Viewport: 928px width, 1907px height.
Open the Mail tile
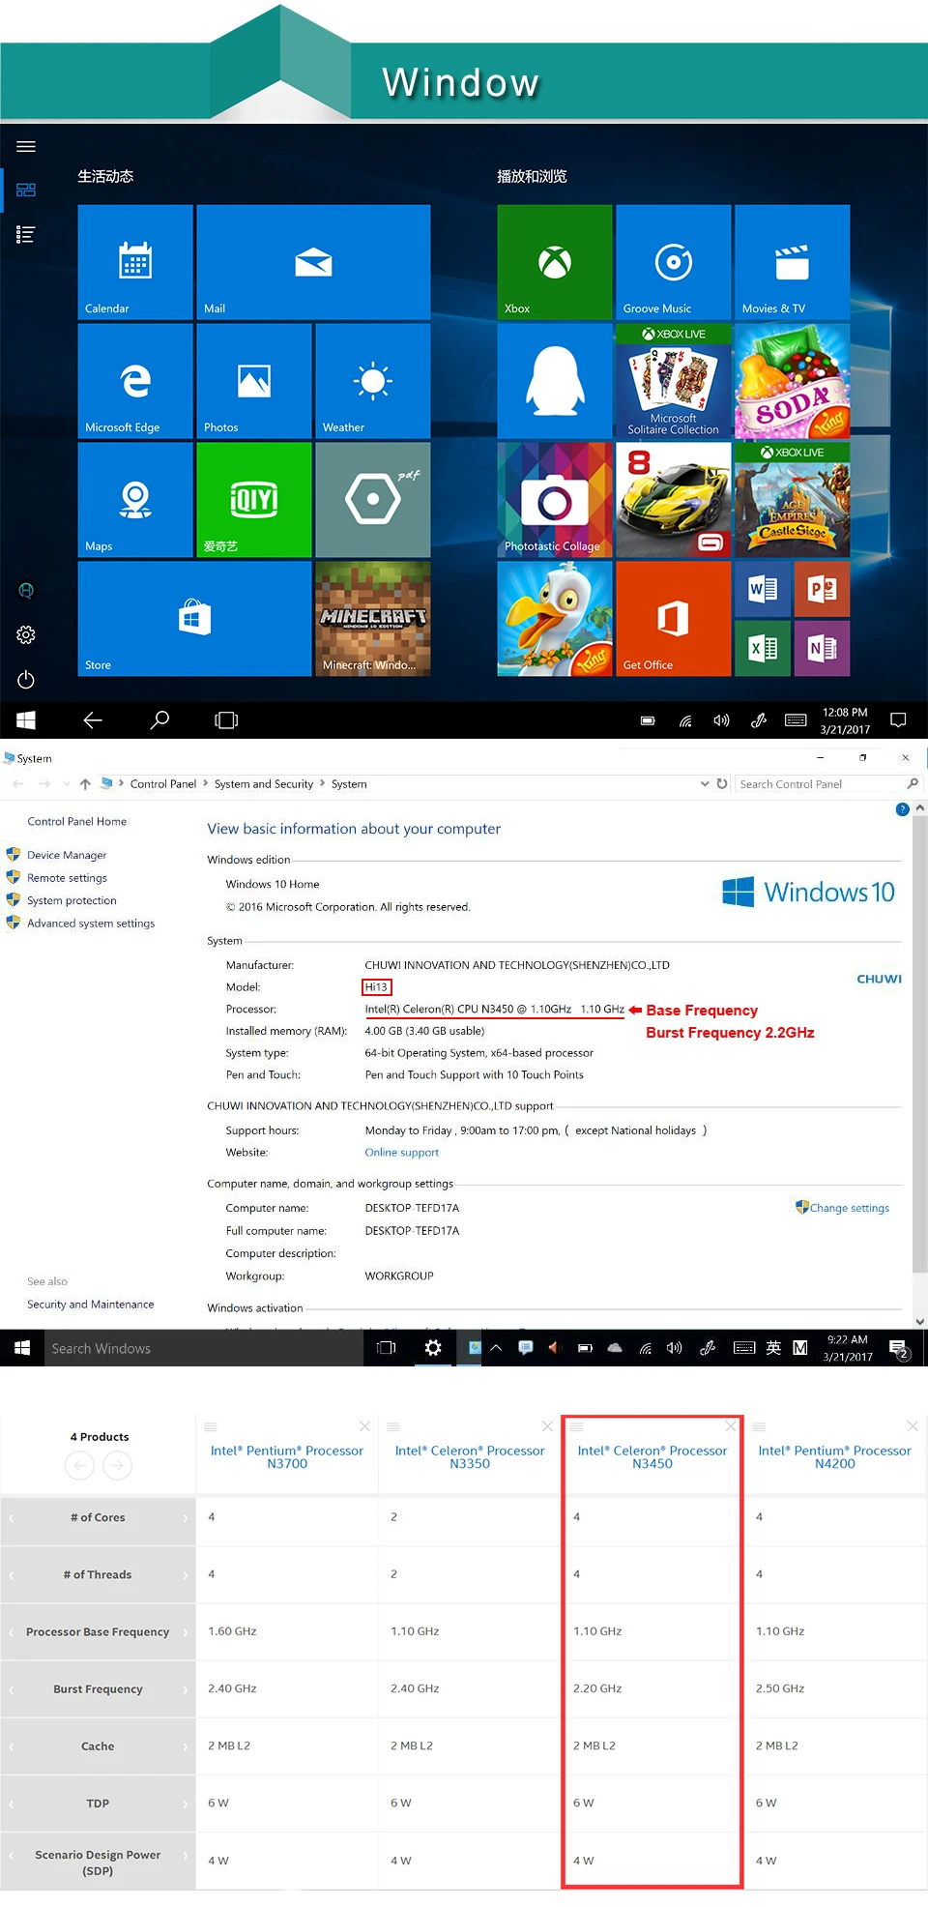[x=313, y=262]
